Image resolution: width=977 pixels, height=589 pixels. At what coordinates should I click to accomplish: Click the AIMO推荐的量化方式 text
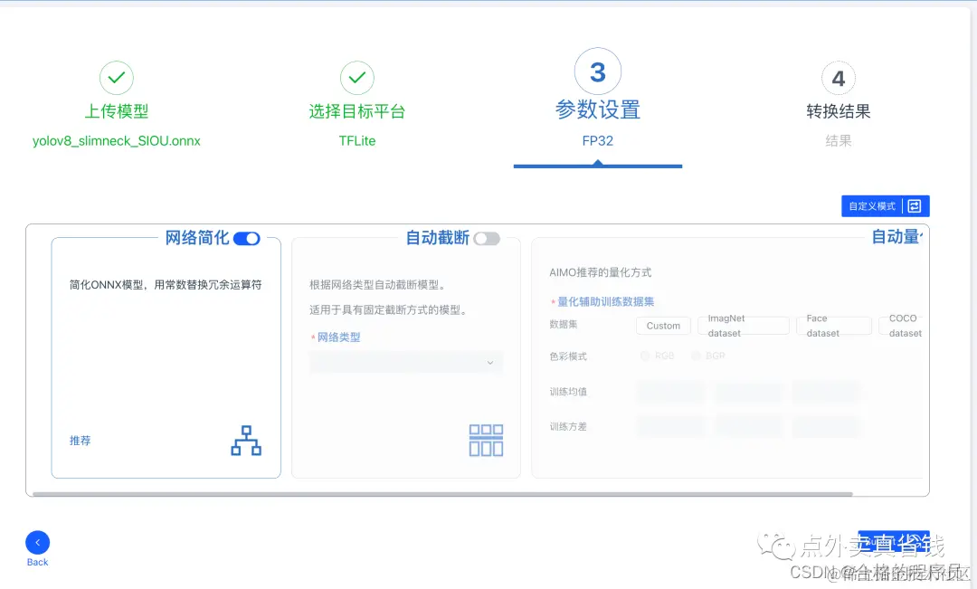coord(600,272)
